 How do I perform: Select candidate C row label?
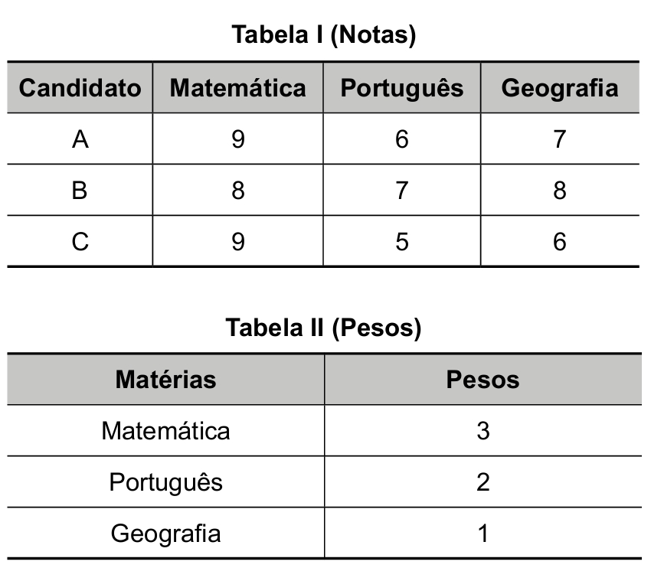click(x=80, y=242)
